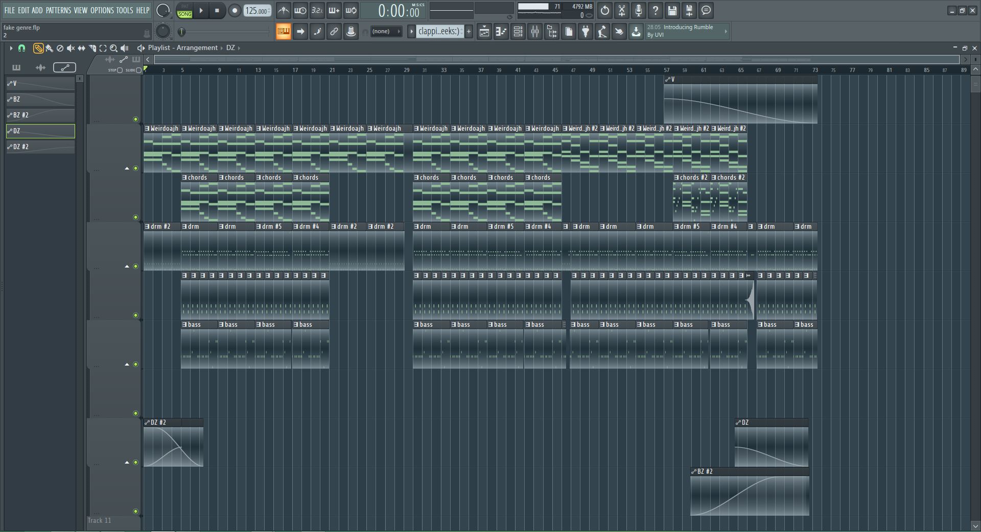This screenshot has height=532, width=981.
Task: Collapse track group arrow on DZ #2 track
Action: [x=127, y=463]
